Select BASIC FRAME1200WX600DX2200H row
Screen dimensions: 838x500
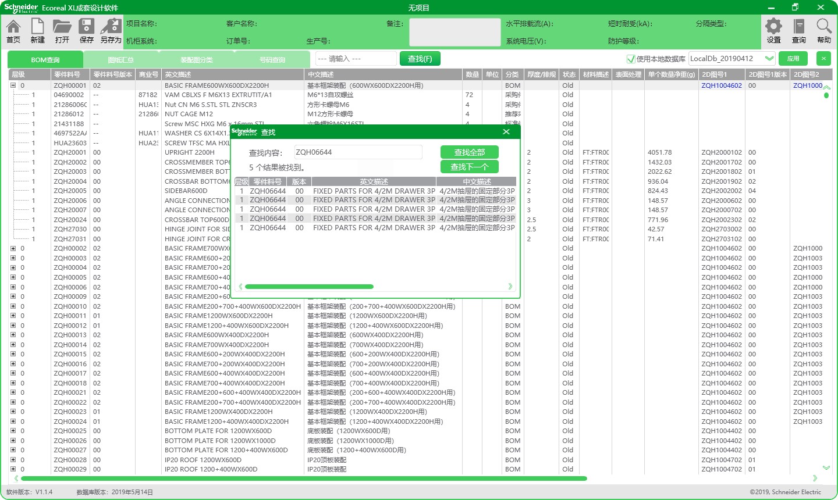point(419,316)
